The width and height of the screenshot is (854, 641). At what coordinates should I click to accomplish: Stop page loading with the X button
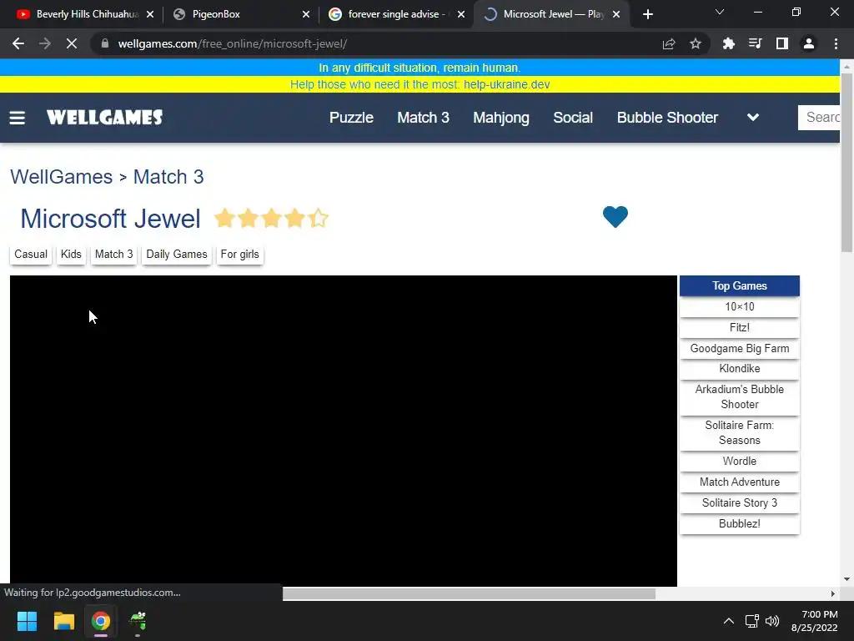tap(72, 43)
